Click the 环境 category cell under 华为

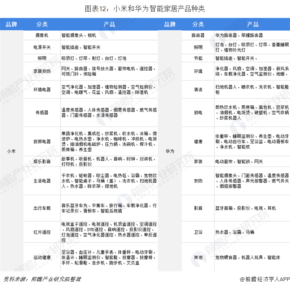198,71
